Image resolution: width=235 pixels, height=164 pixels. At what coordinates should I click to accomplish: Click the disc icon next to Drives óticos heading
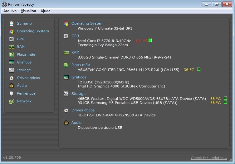(66, 110)
